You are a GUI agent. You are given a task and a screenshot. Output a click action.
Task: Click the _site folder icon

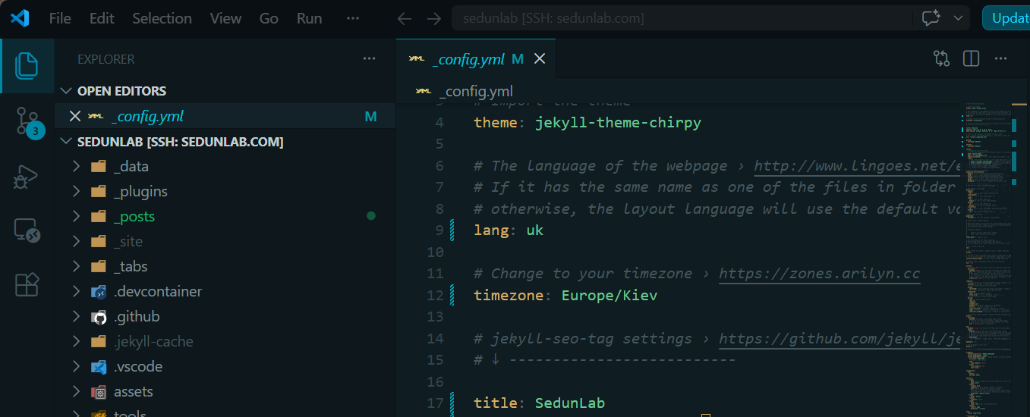point(98,241)
